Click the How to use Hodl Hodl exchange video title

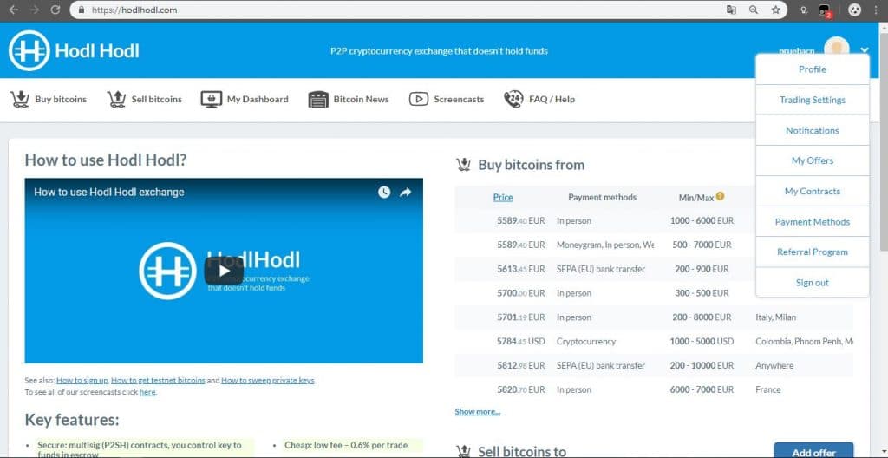(108, 193)
